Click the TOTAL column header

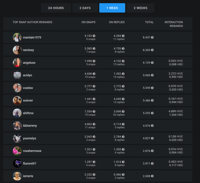[x=149, y=22]
